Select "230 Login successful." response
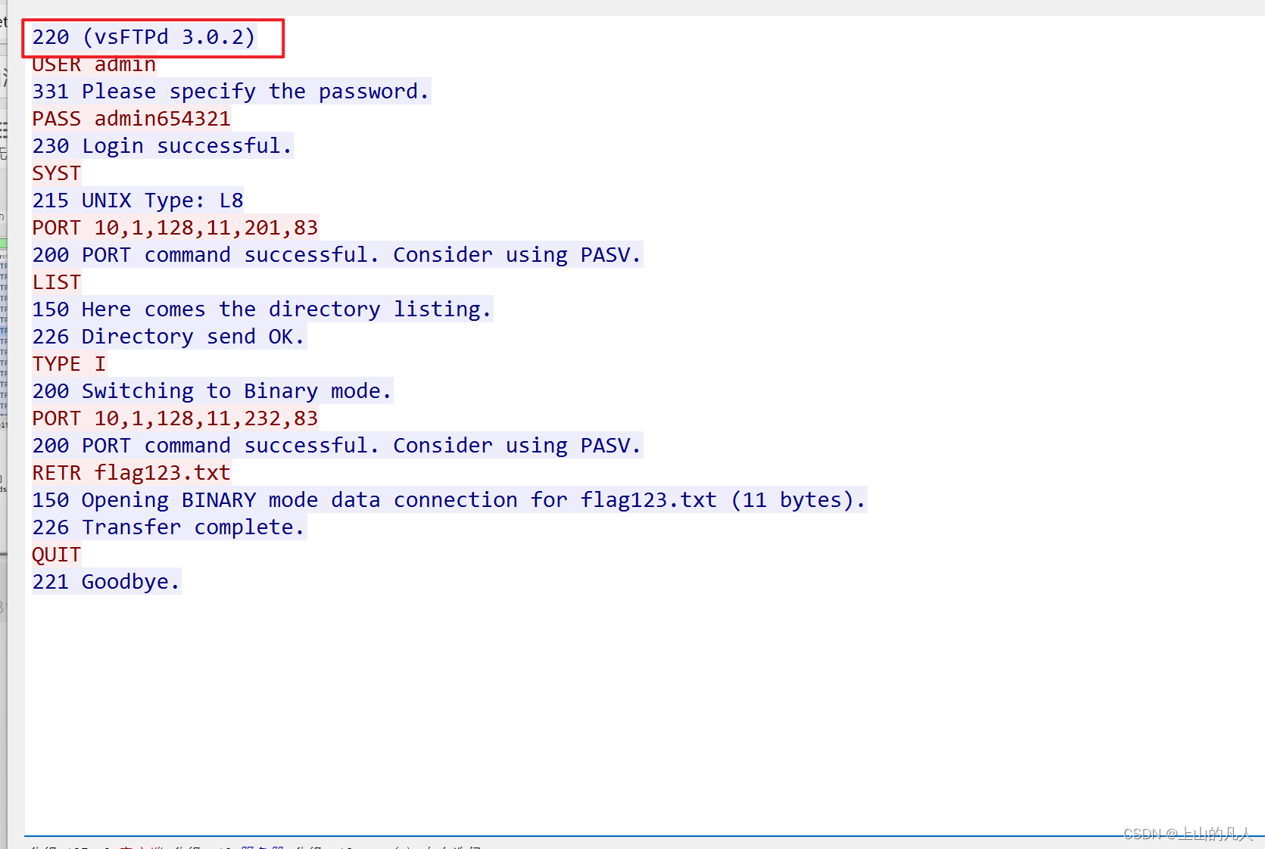The image size is (1265, 849). click(162, 146)
